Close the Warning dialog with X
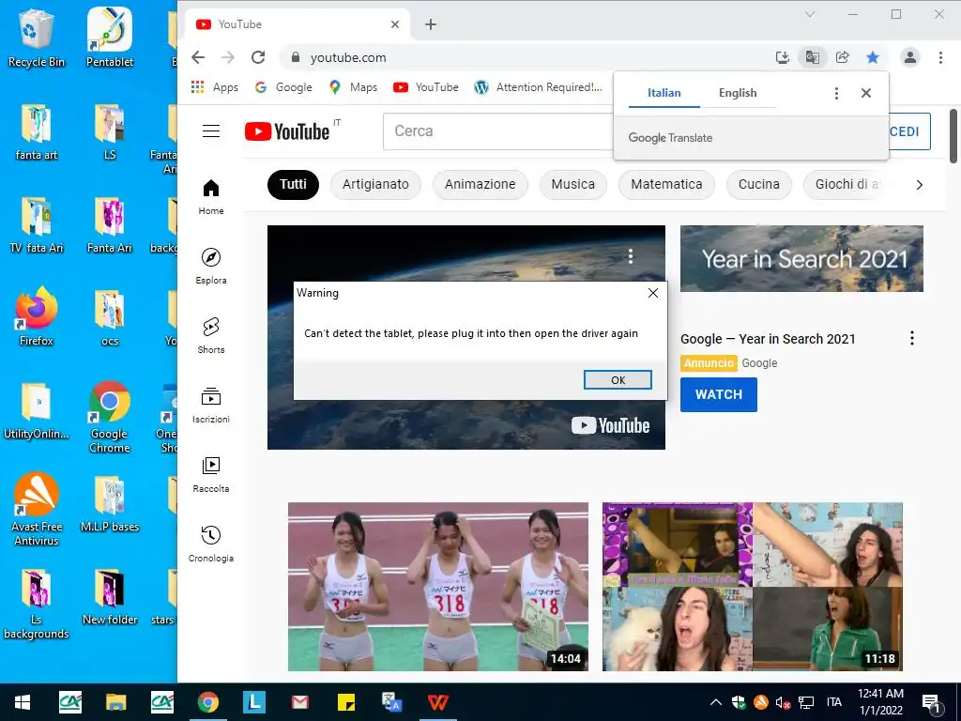This screenshot has width=961, height=721. [x=653, y=293]
